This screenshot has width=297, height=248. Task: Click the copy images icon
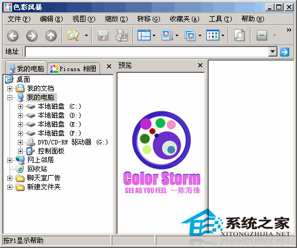pyautogui.click(x=190, y=35)
